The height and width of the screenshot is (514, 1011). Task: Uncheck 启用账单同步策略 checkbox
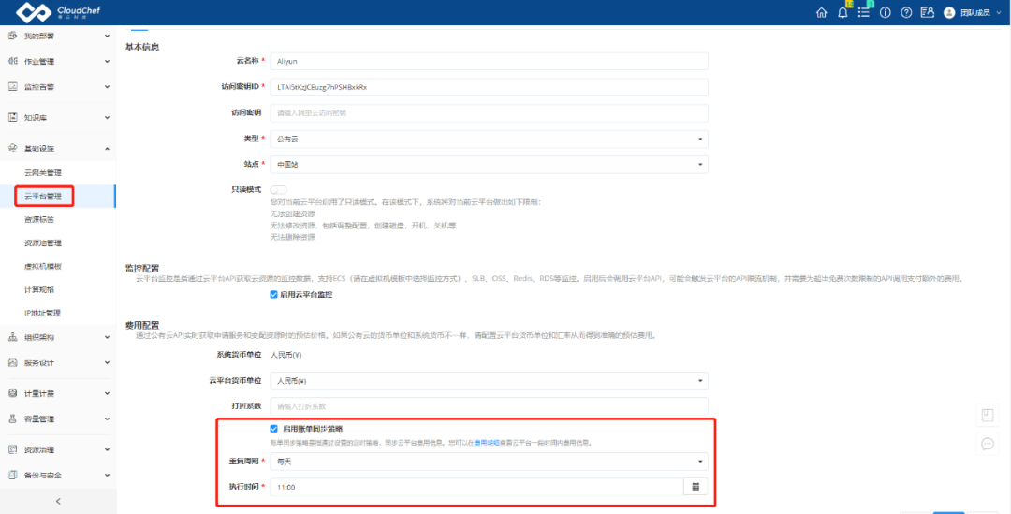pos(274,428)
